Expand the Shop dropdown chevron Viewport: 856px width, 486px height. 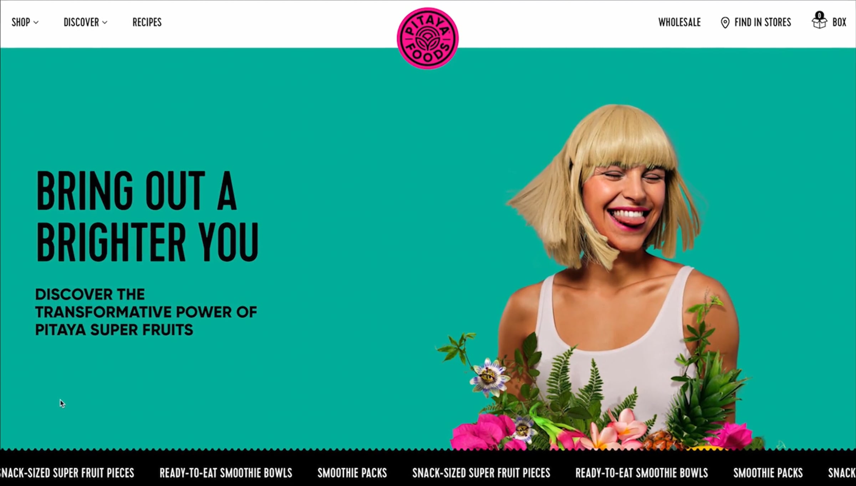(x=36, y=22)
